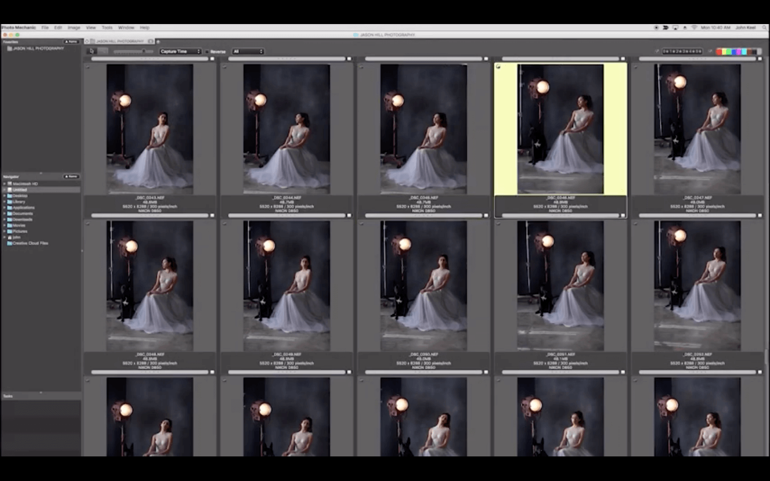Open the Tools menu
The image size is (770, 481).
tap(107, 27)
